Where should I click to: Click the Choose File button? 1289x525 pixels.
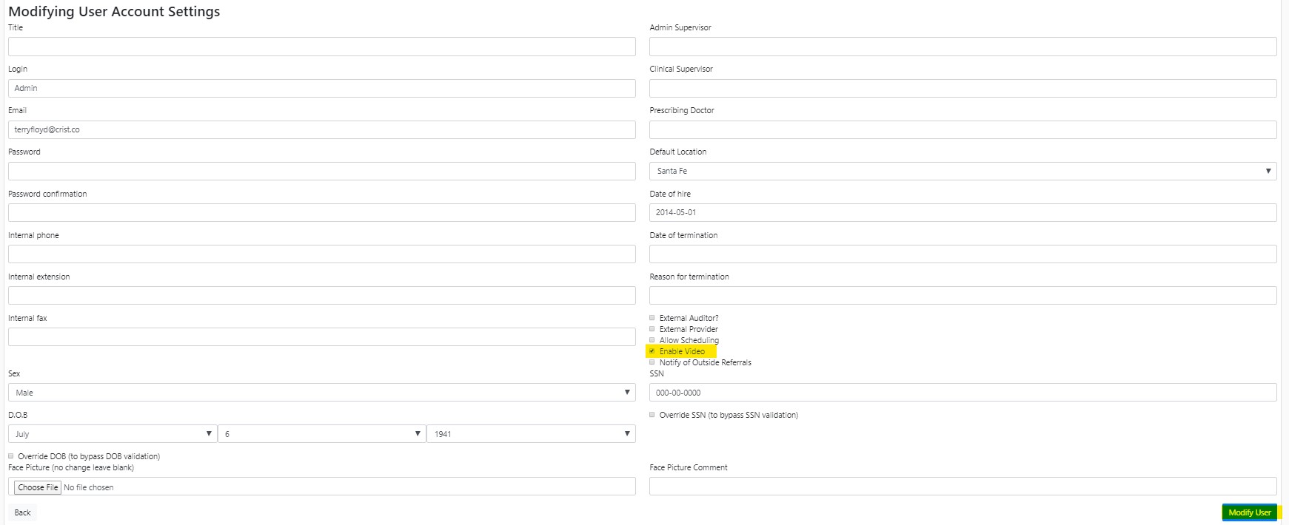coord(38,487)
